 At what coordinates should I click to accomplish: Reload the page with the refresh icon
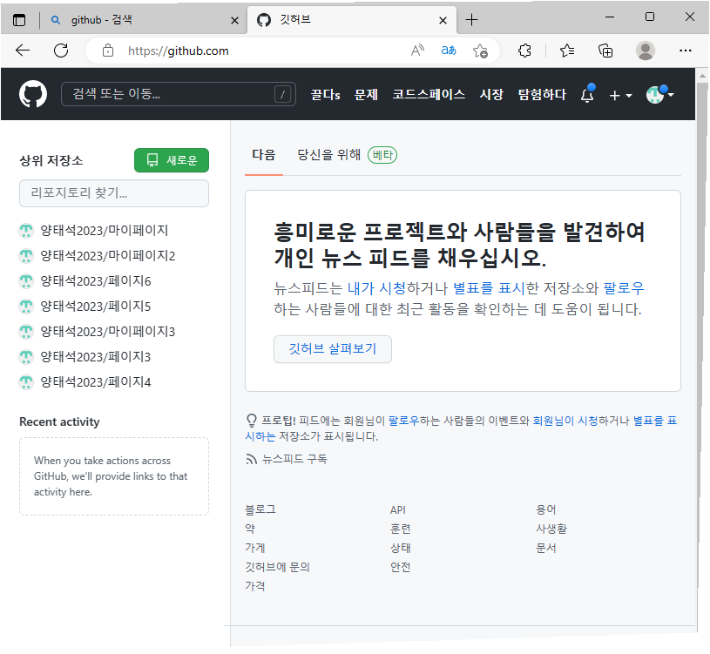coord(61,51)
